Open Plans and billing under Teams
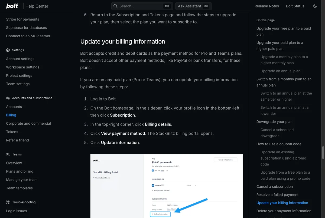The height and width of the screenshot is (218, 325). 19,171
